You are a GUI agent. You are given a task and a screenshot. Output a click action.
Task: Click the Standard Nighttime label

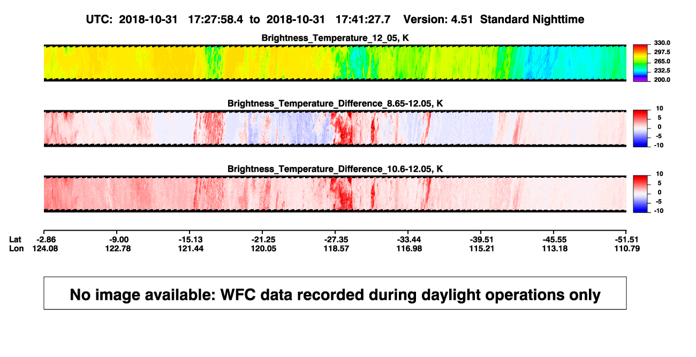pyautogui.click(x=532, y=19)
